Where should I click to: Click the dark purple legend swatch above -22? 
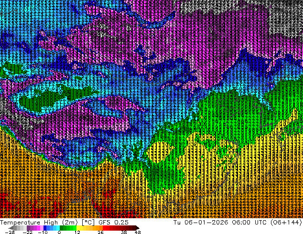click(28, 228)
